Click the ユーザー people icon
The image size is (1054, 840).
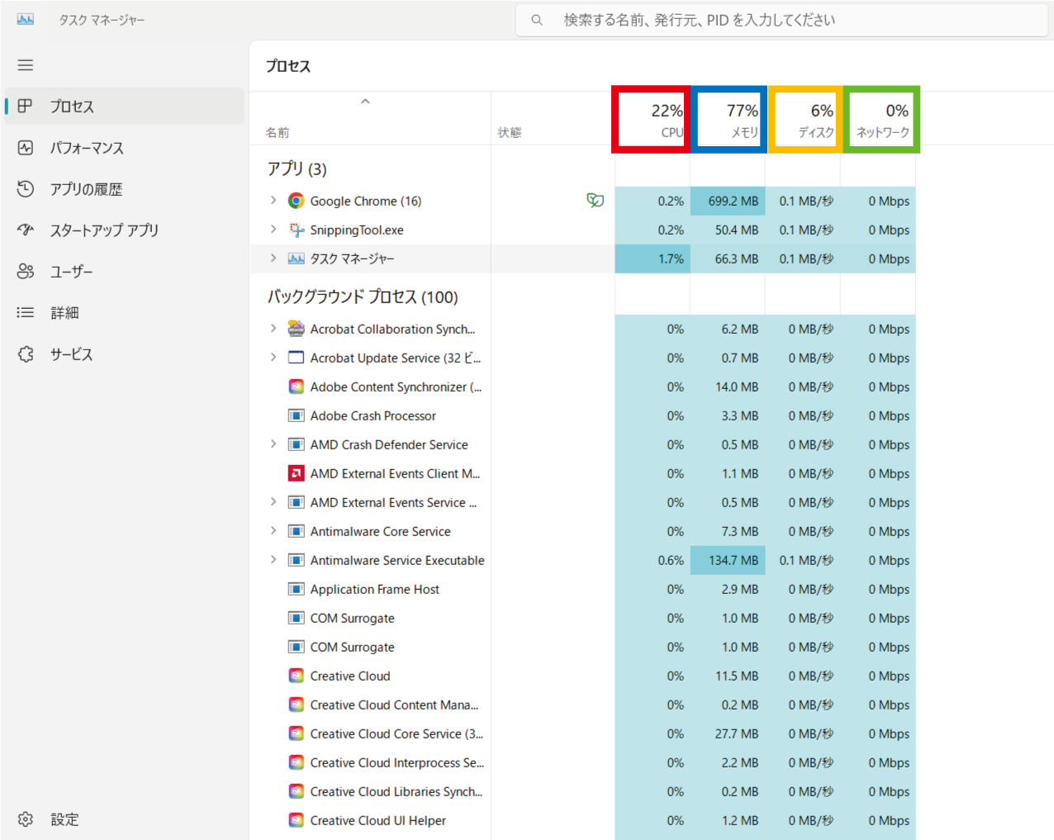(26, 271)
